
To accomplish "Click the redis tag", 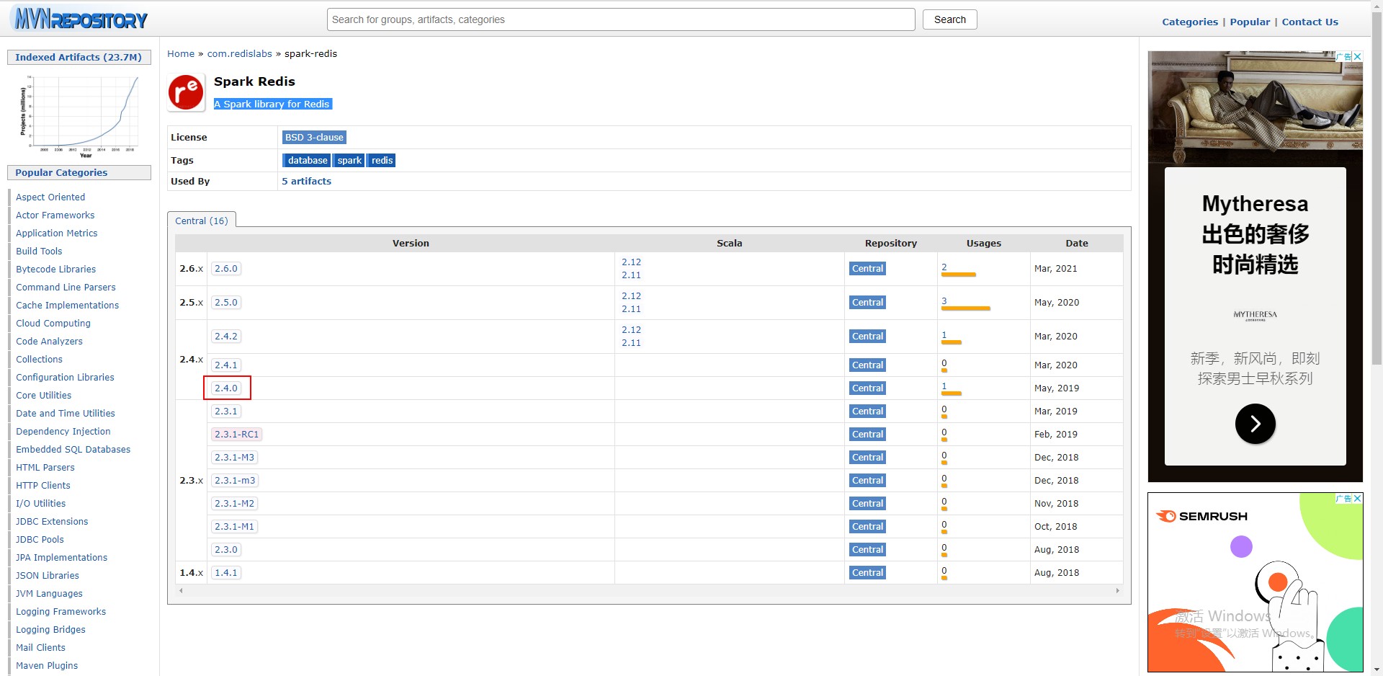I will tap(382, 160).
